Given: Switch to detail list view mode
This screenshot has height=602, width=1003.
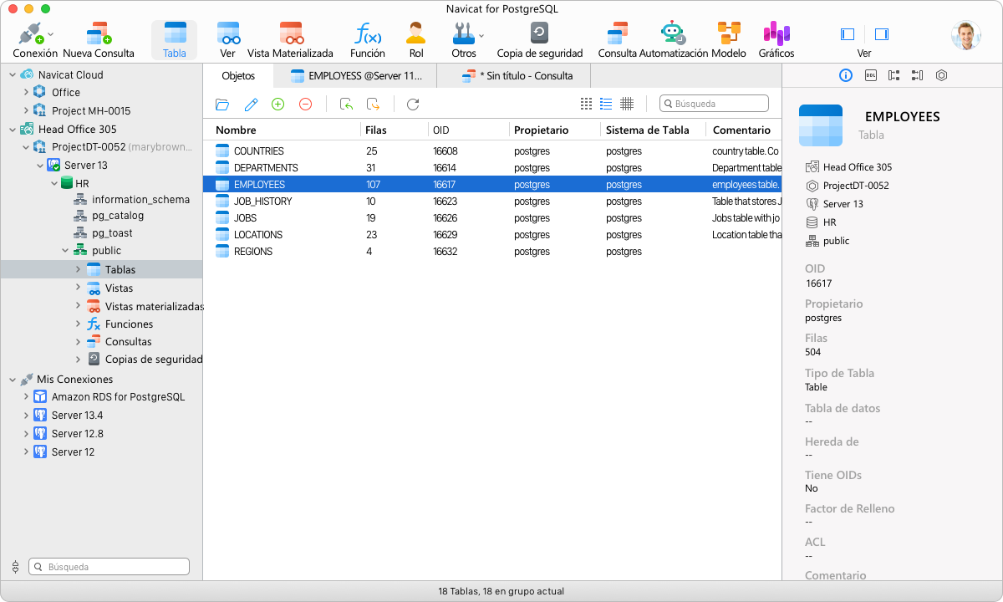Looking at the screenshot, I should point(606,104).
